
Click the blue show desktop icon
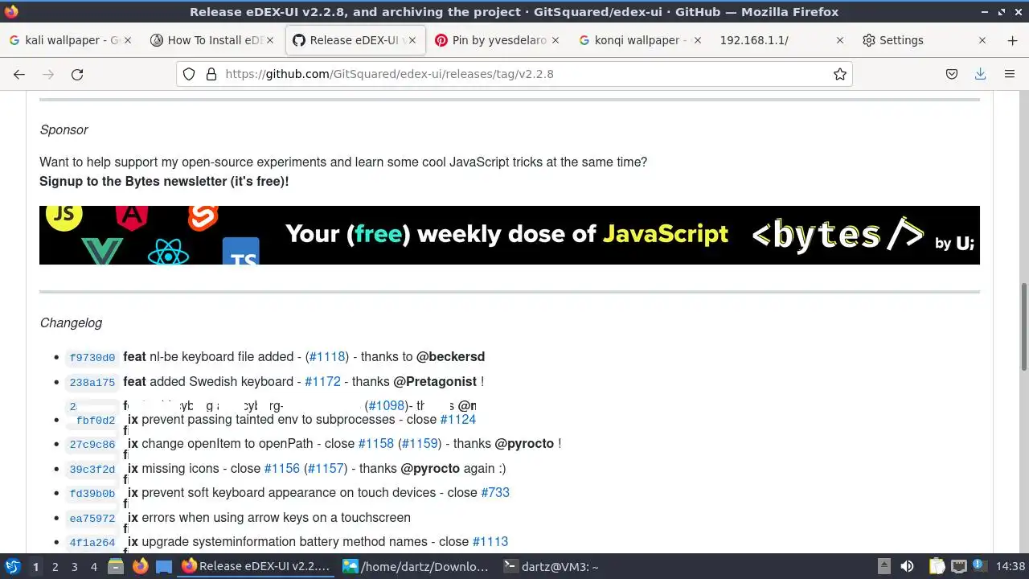pos(164,566)
